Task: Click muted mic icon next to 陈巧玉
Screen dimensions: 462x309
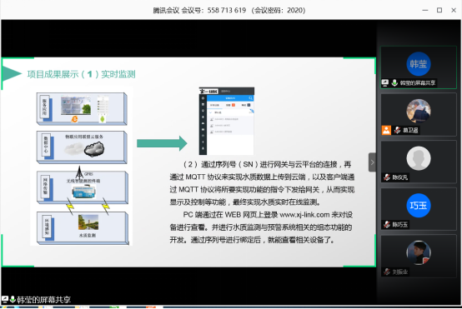Action: point(387,225)
